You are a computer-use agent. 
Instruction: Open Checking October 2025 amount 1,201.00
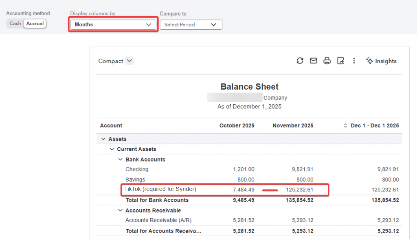pyautogui.click(x=244, y=169)
